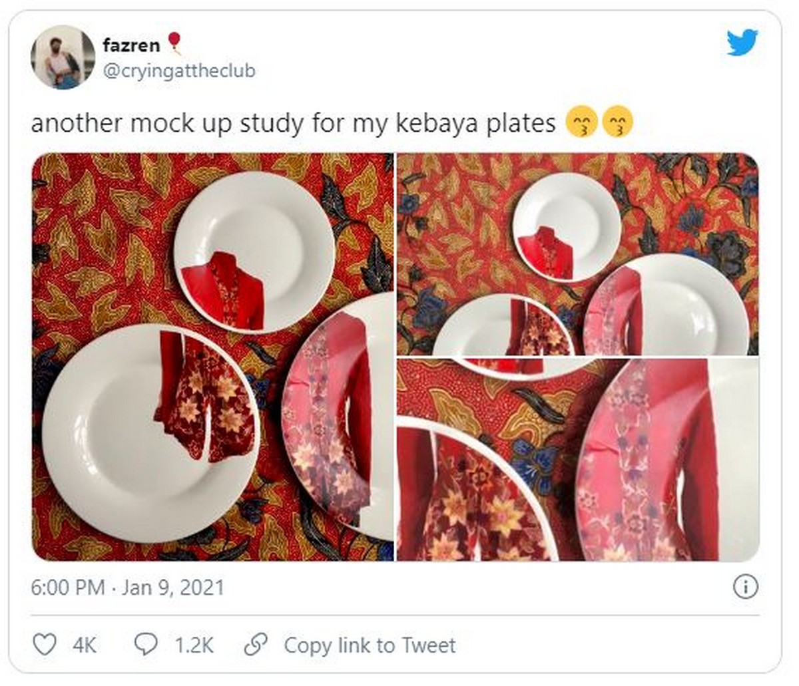799x686 pixels.
Task: Open the circled info icon
Action: pos(745,587)
